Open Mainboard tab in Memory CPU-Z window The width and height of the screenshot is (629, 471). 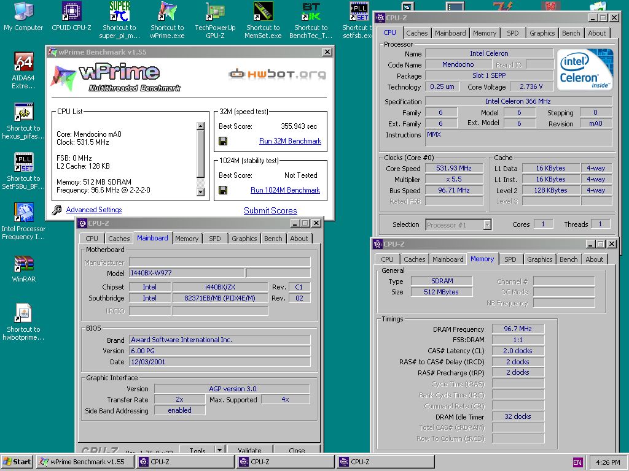pyautogui.click(x=448, y=259)
